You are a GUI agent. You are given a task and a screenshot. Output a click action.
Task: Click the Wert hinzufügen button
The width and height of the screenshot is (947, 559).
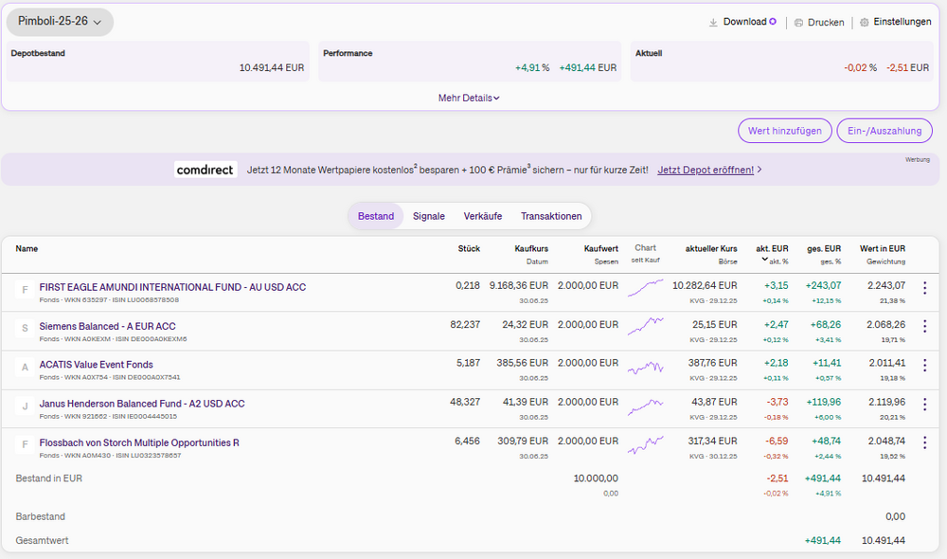click(x=784, y=131)
